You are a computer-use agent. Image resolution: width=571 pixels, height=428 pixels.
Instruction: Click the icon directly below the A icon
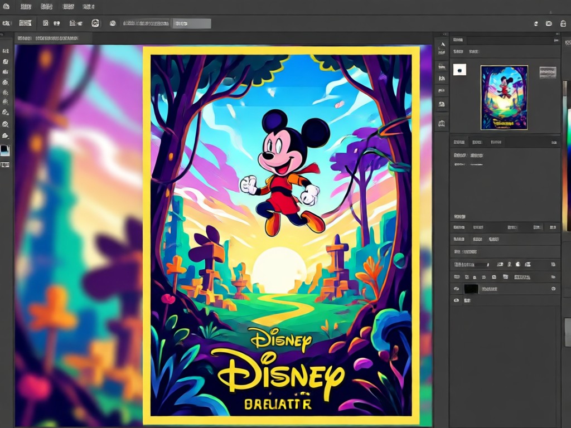pyautogui.click(x=442, y=52)
